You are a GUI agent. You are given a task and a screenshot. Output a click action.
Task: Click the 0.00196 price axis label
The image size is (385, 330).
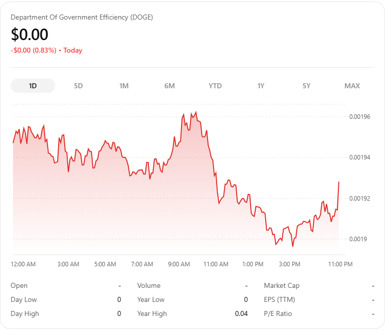[359, 117]
